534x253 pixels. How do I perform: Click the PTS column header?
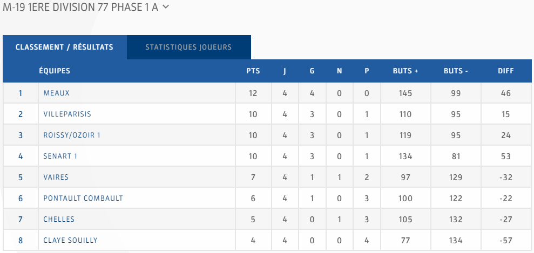click(253, 71)
